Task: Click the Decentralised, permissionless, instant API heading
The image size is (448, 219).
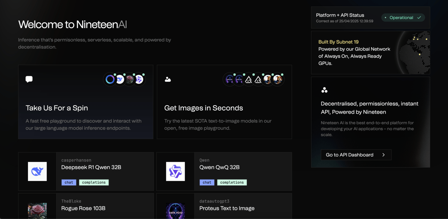Action: click(x=370, y=108)
